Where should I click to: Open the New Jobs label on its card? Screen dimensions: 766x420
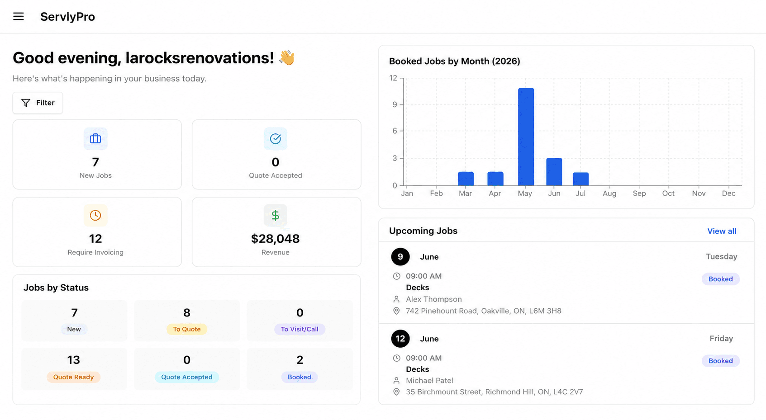click(x=95, y=175)
